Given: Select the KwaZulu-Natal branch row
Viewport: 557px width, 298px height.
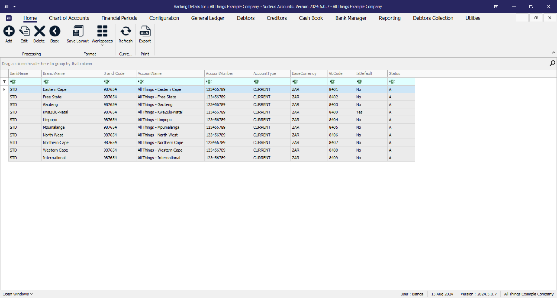Looking at the screenshot, I should tap(212, 112).
